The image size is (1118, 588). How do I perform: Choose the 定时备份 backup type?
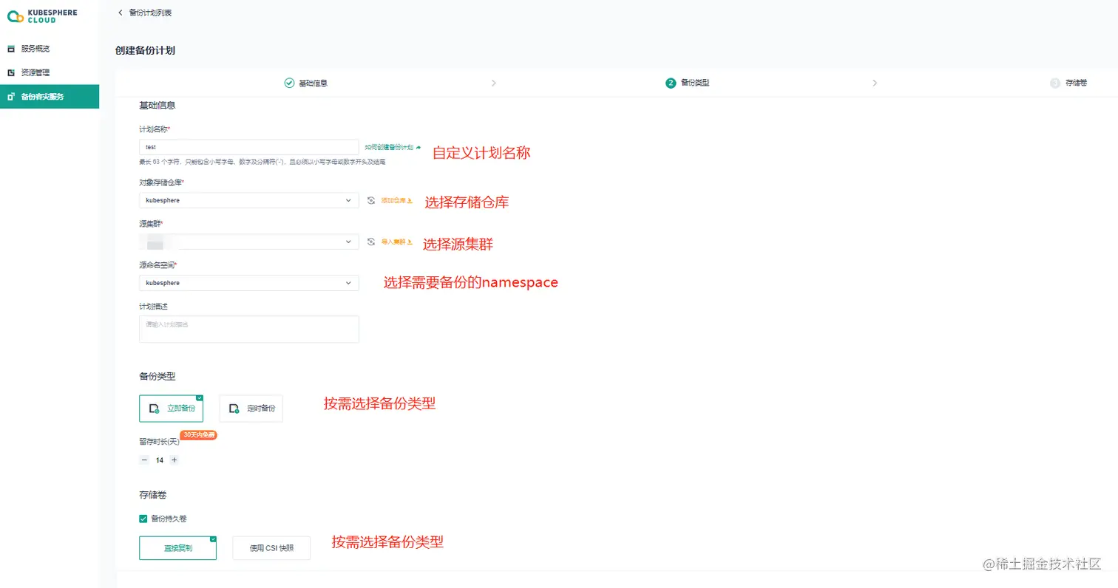click(x=251, y=408)
